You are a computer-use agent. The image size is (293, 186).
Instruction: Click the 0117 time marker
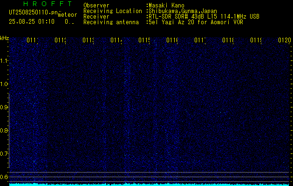[200, 40]
